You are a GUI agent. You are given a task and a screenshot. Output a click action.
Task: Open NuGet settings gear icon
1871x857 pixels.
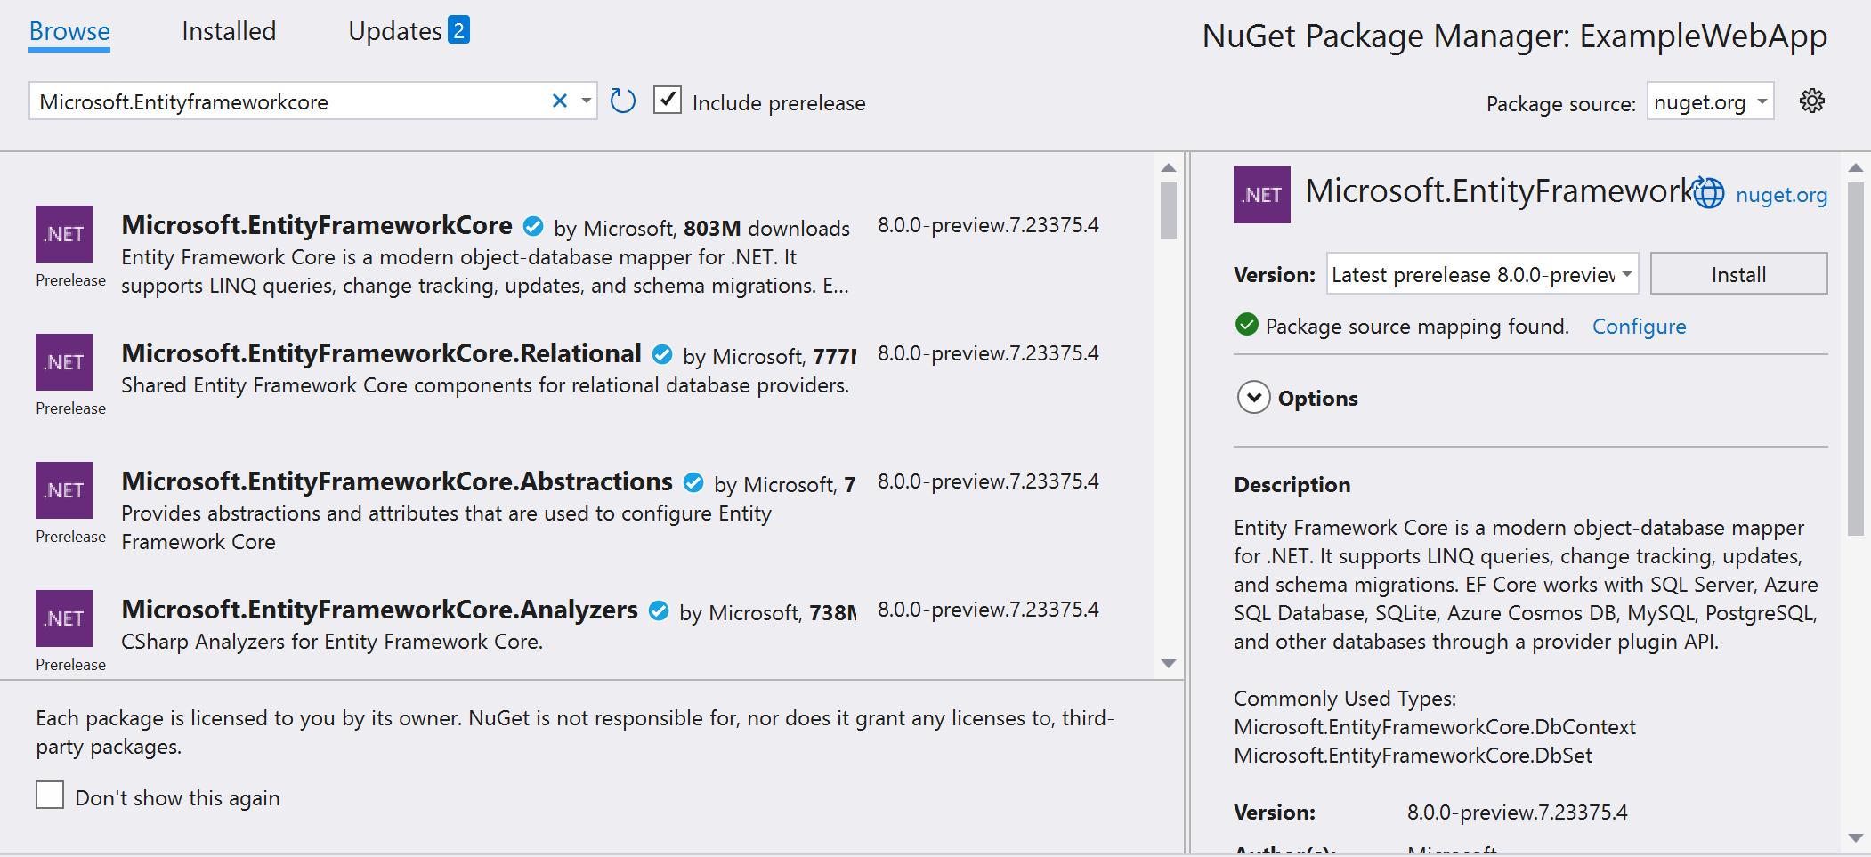(1812, 101)
